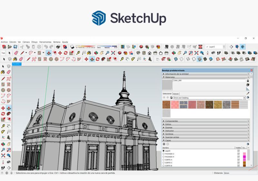Select sandbox From Contours tool
258x181 pixels.
click(218, 59)
